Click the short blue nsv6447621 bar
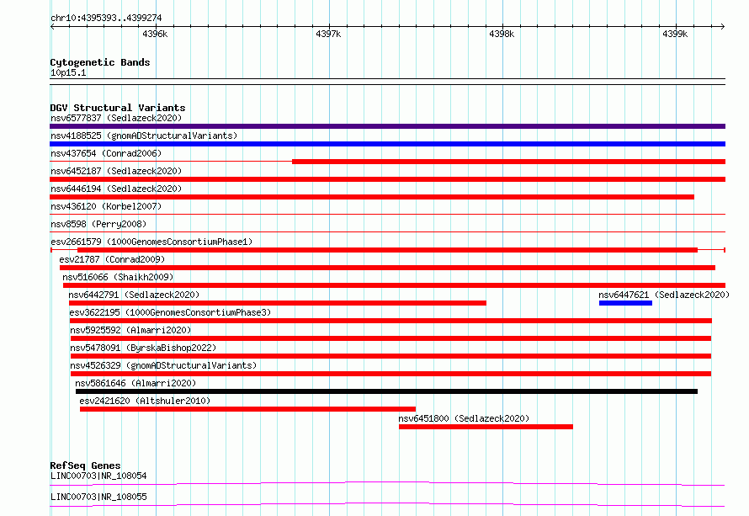The width and height of the screenshot is (749, 516). point(625,303)
